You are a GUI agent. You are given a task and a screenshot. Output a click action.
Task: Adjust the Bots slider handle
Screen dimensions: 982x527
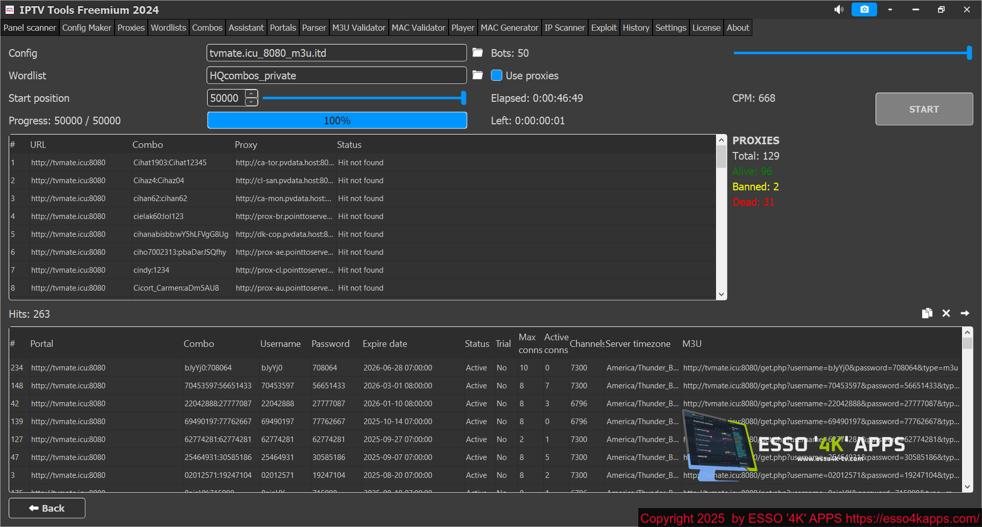[969, 53]
